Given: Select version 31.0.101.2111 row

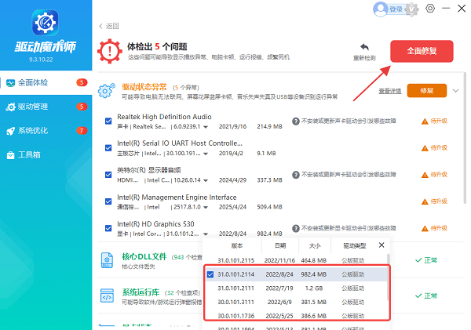Looking at the screenshot, I should point(296,288).
